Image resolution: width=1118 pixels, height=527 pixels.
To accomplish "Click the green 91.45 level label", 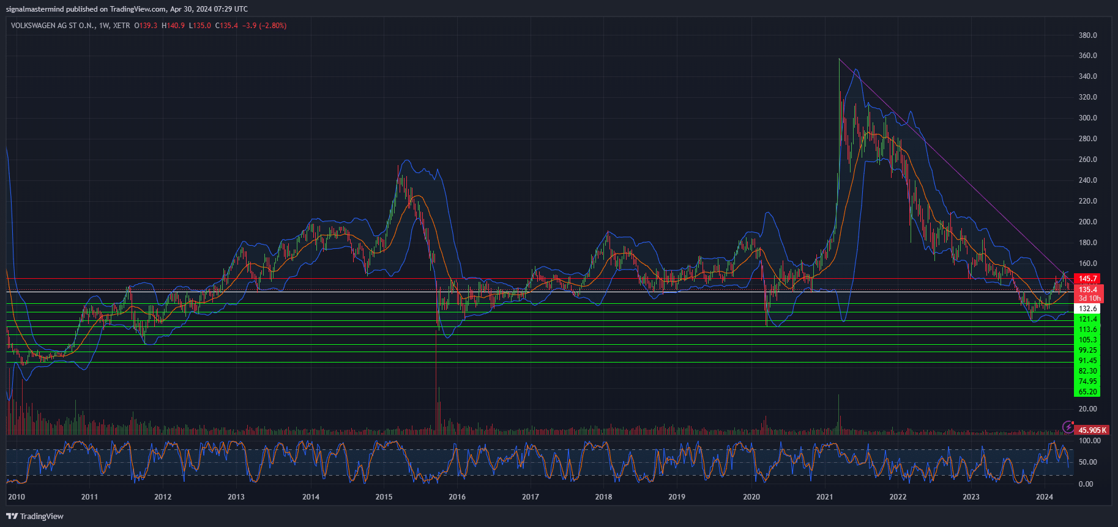I will point(1087,361).
